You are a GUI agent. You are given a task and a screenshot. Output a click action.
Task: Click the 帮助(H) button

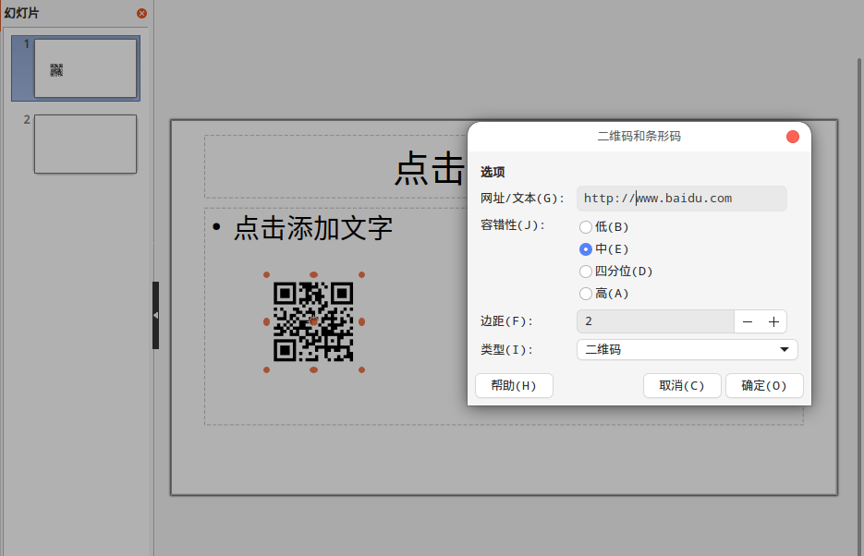click(x=514, y=385)
